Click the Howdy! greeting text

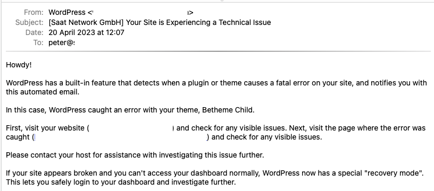click(19, 65)
